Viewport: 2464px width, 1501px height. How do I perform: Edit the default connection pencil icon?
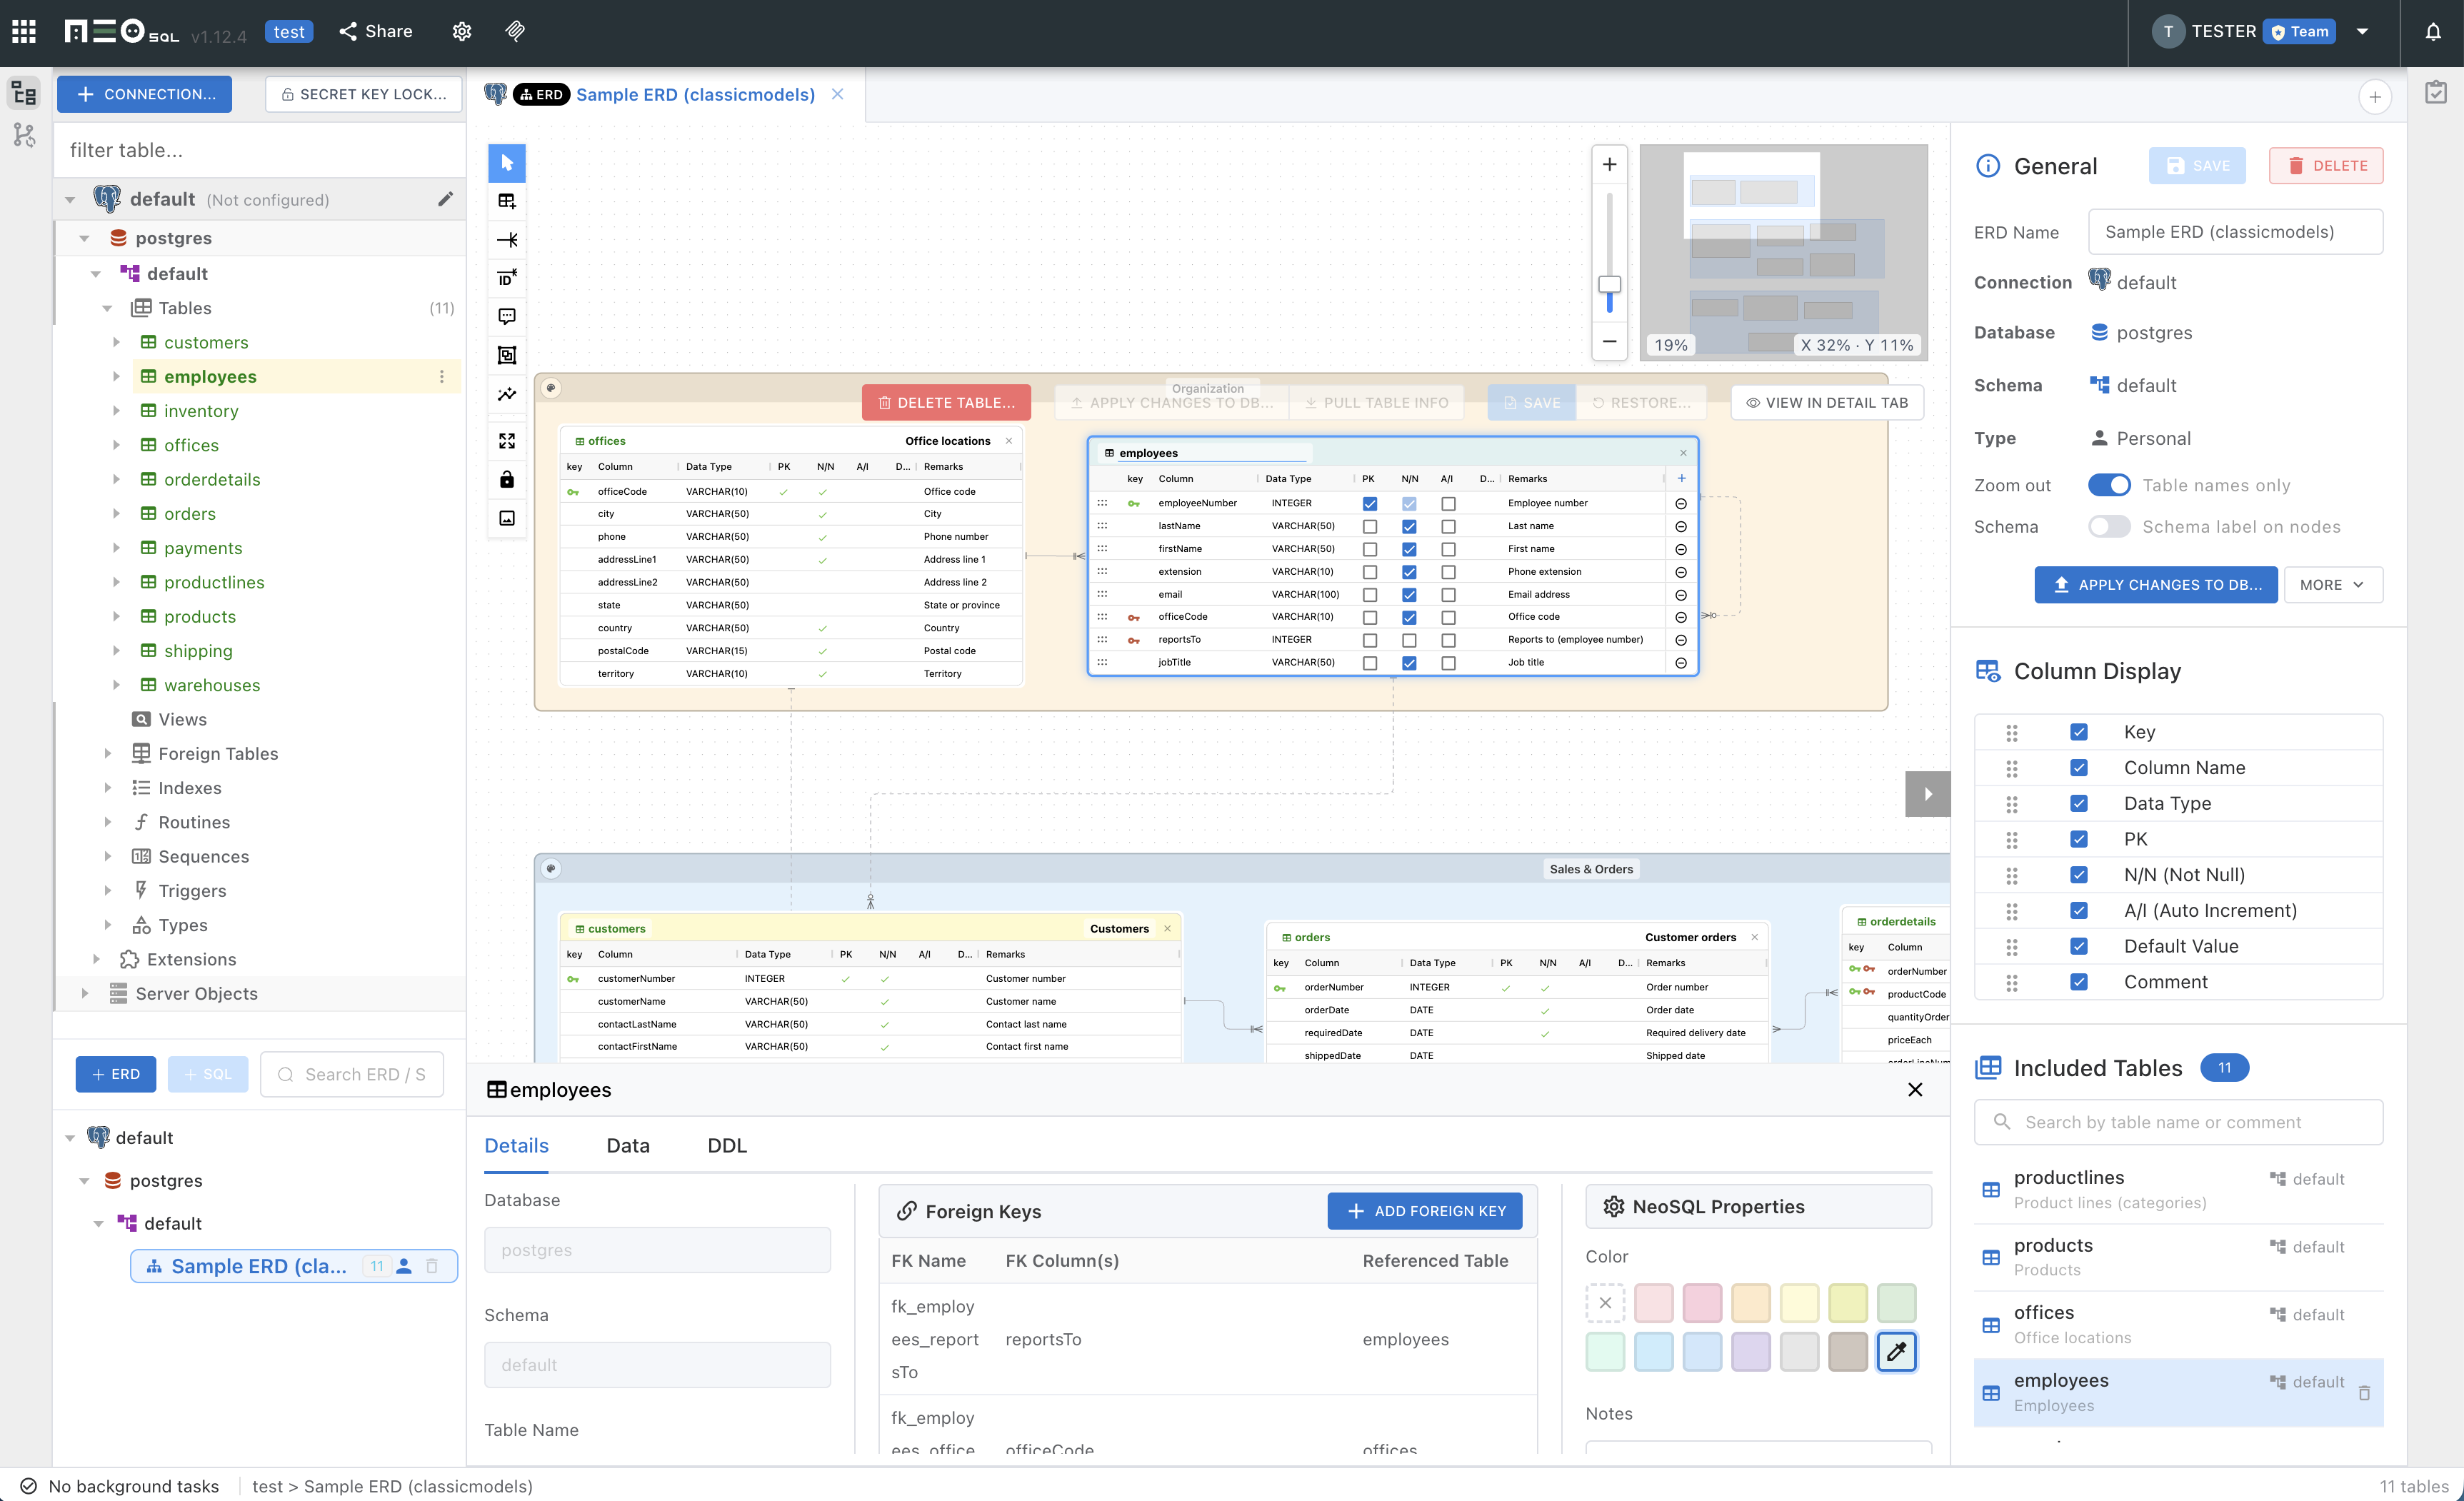(445, 199)
